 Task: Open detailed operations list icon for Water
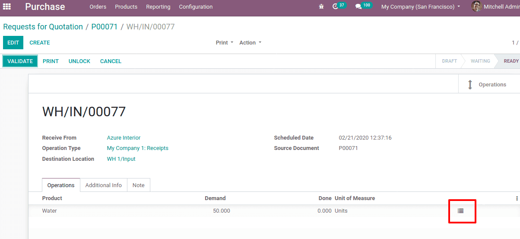coord(461,211)
